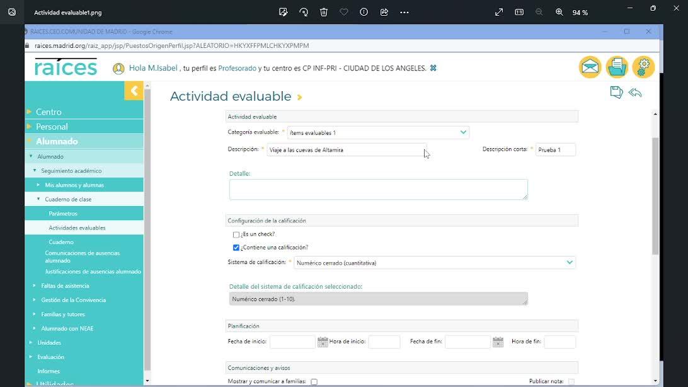688x387 pixels.
Task: Click the Raíces logo
Action: coord(66,67)
